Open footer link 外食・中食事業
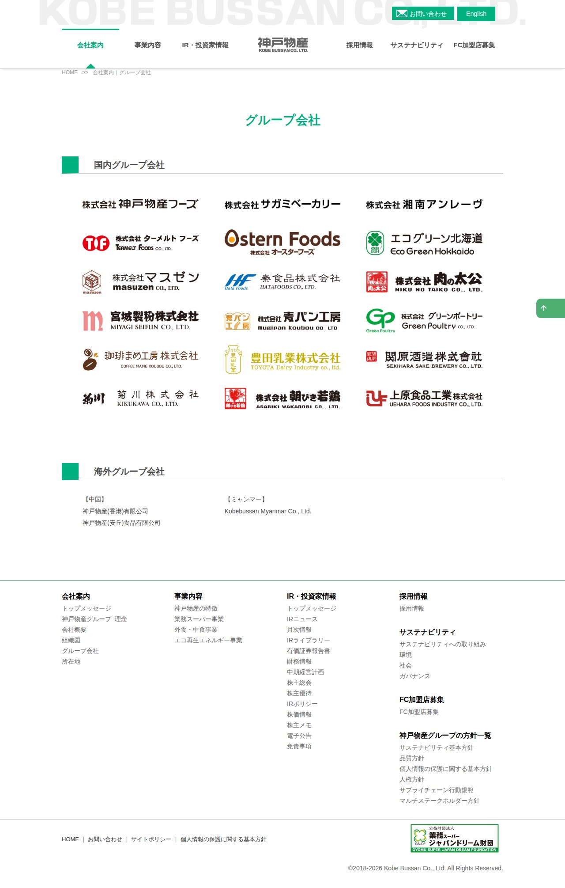Screen dimensions: 565x888 pyautogui.click(x=196, y=630)
